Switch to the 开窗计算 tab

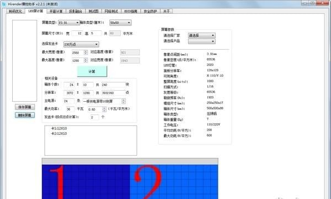56,11
